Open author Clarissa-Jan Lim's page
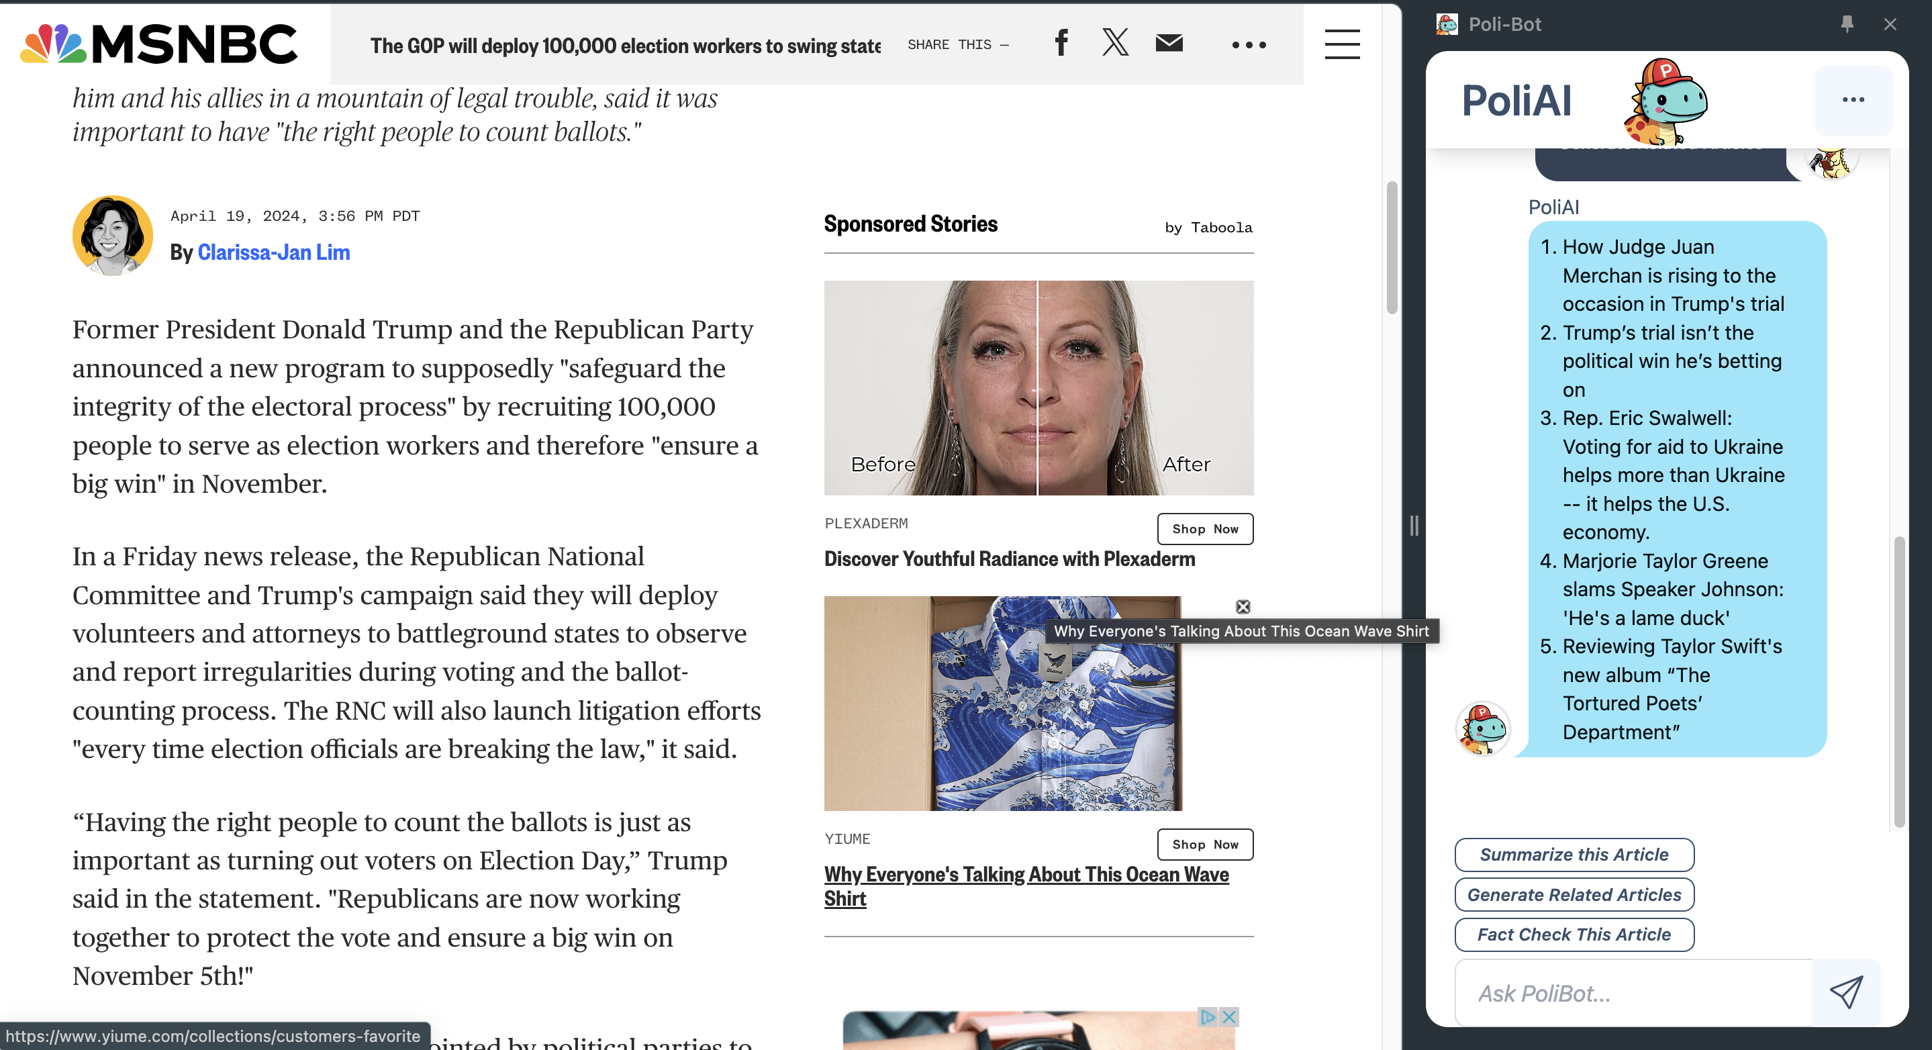 coord(274,252)
